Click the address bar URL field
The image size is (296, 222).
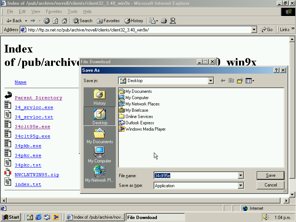(x=136, y=30)
